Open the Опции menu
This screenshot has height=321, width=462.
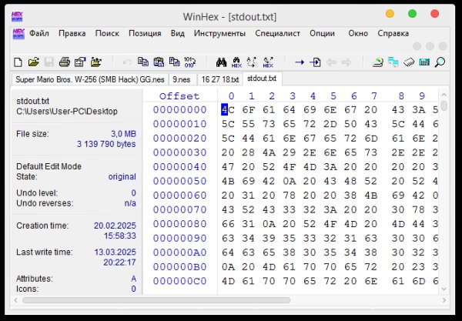click(322, 33)
